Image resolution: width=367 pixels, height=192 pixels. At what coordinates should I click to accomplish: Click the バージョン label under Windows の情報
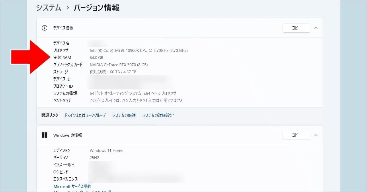pyautogui.click(x=60, y=158)
